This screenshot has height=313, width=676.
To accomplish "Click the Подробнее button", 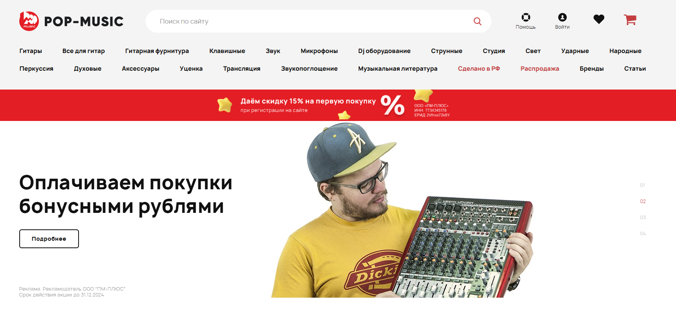I will pos(49,239).
